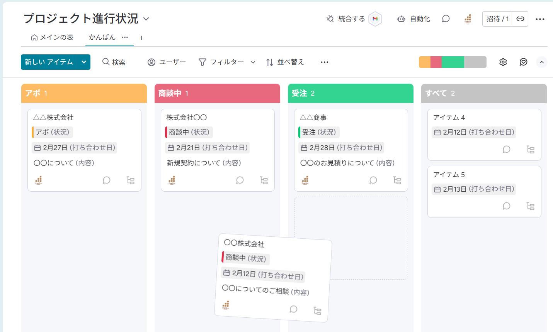This screenshot has height=332, width=553.
Task: Collapse the header with the up chevron
Action: [541, 62]
